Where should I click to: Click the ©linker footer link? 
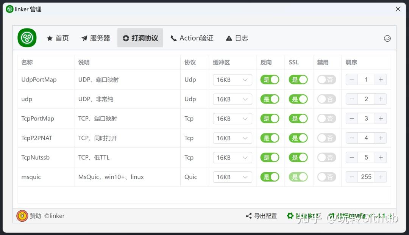[x=54, y=216]
